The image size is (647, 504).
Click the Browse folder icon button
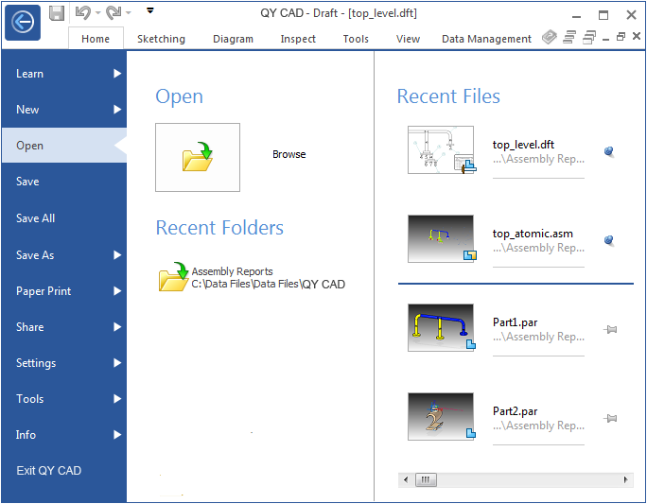click(x=198, y=157)
